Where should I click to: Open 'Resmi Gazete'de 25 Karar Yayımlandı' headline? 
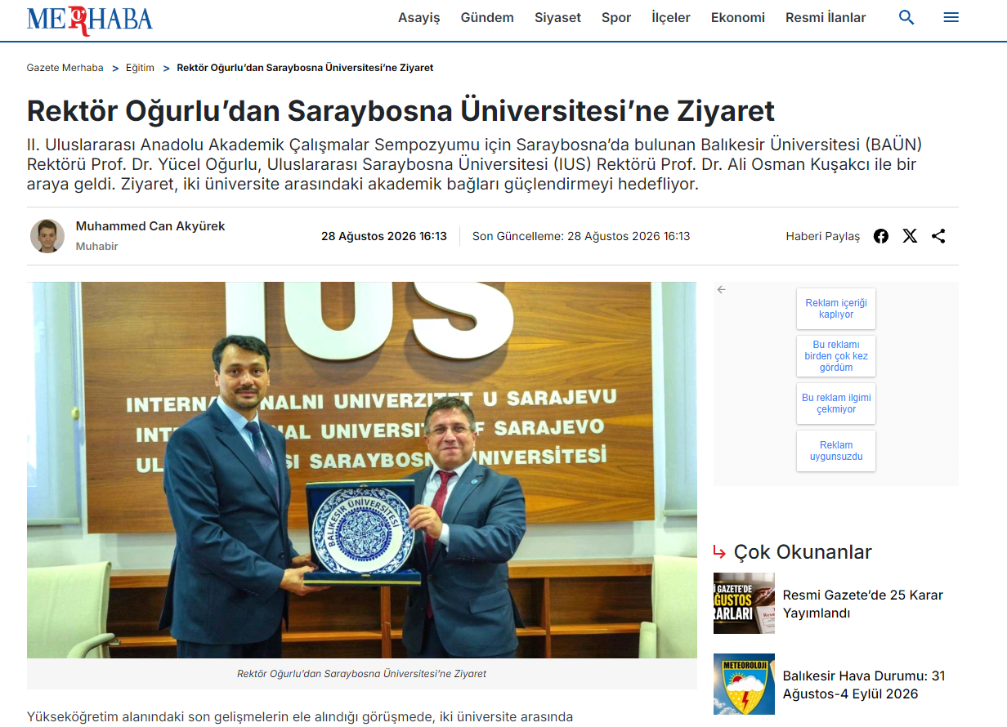coord(863,604)
